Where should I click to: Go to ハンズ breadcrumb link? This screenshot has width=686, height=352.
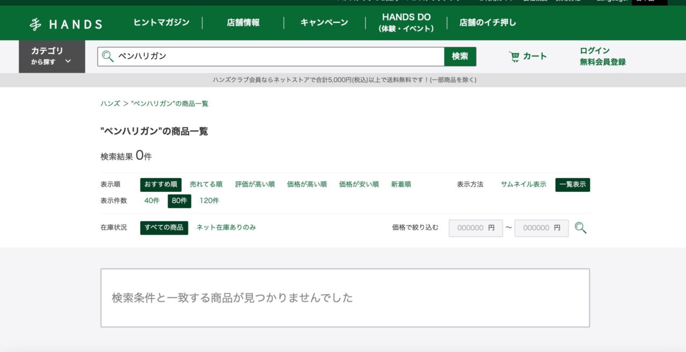point(110,103)
